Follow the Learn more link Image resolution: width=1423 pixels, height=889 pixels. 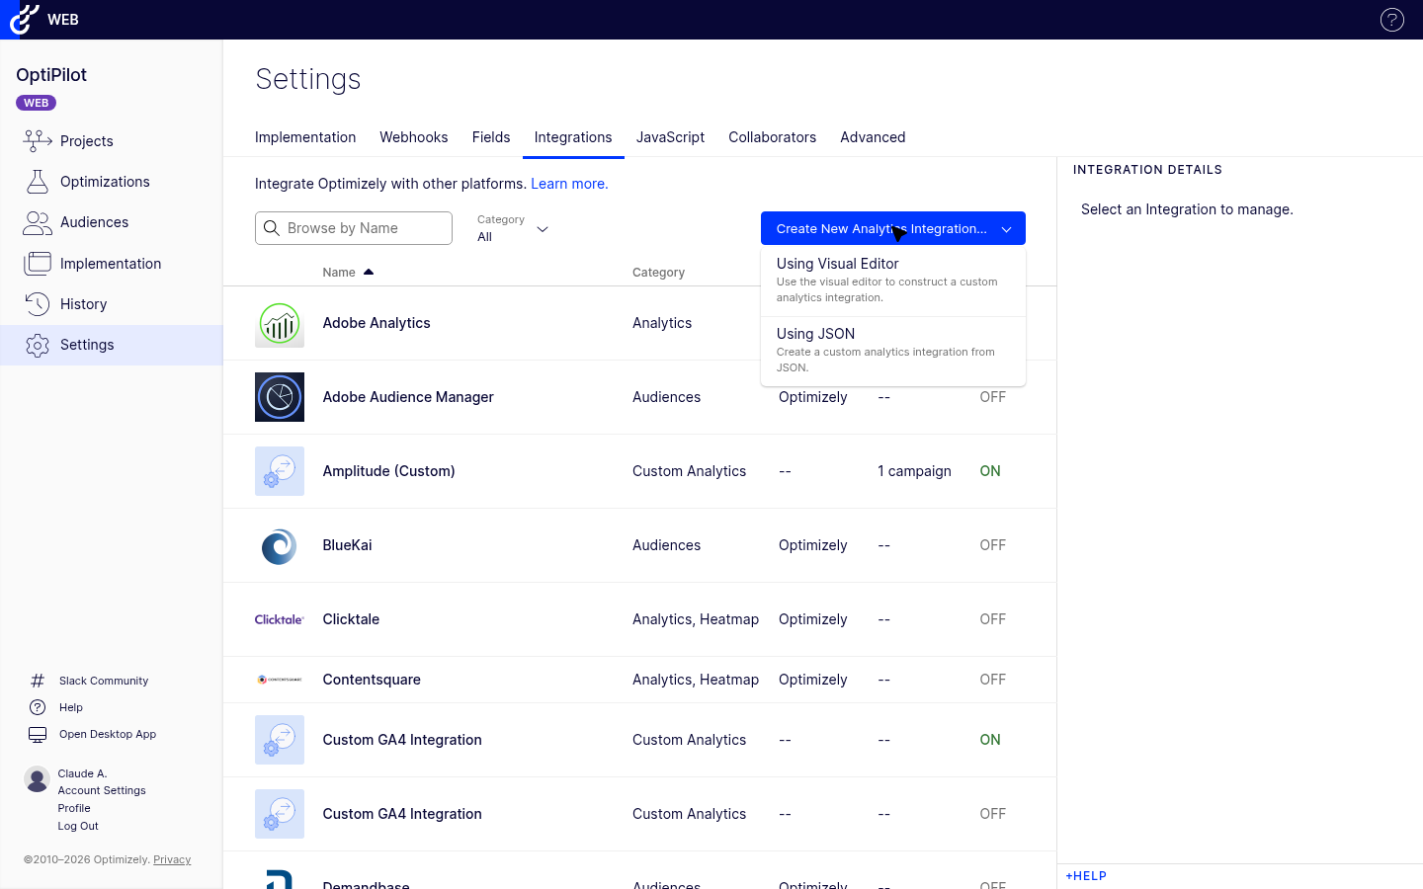coord(569,184)
